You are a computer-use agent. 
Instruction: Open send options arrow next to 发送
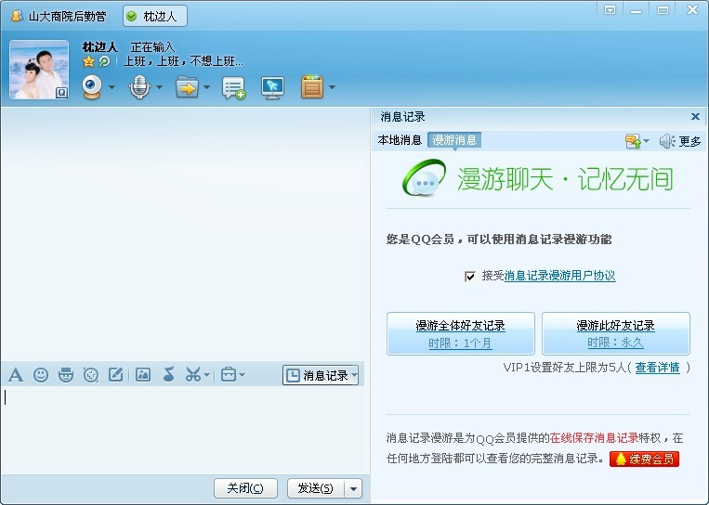click(x=354, y=488)
